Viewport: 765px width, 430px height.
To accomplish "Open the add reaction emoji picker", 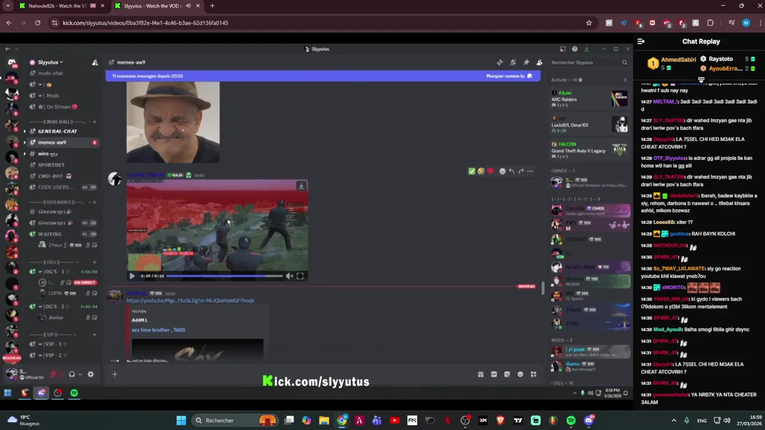I will click(502, 171).
